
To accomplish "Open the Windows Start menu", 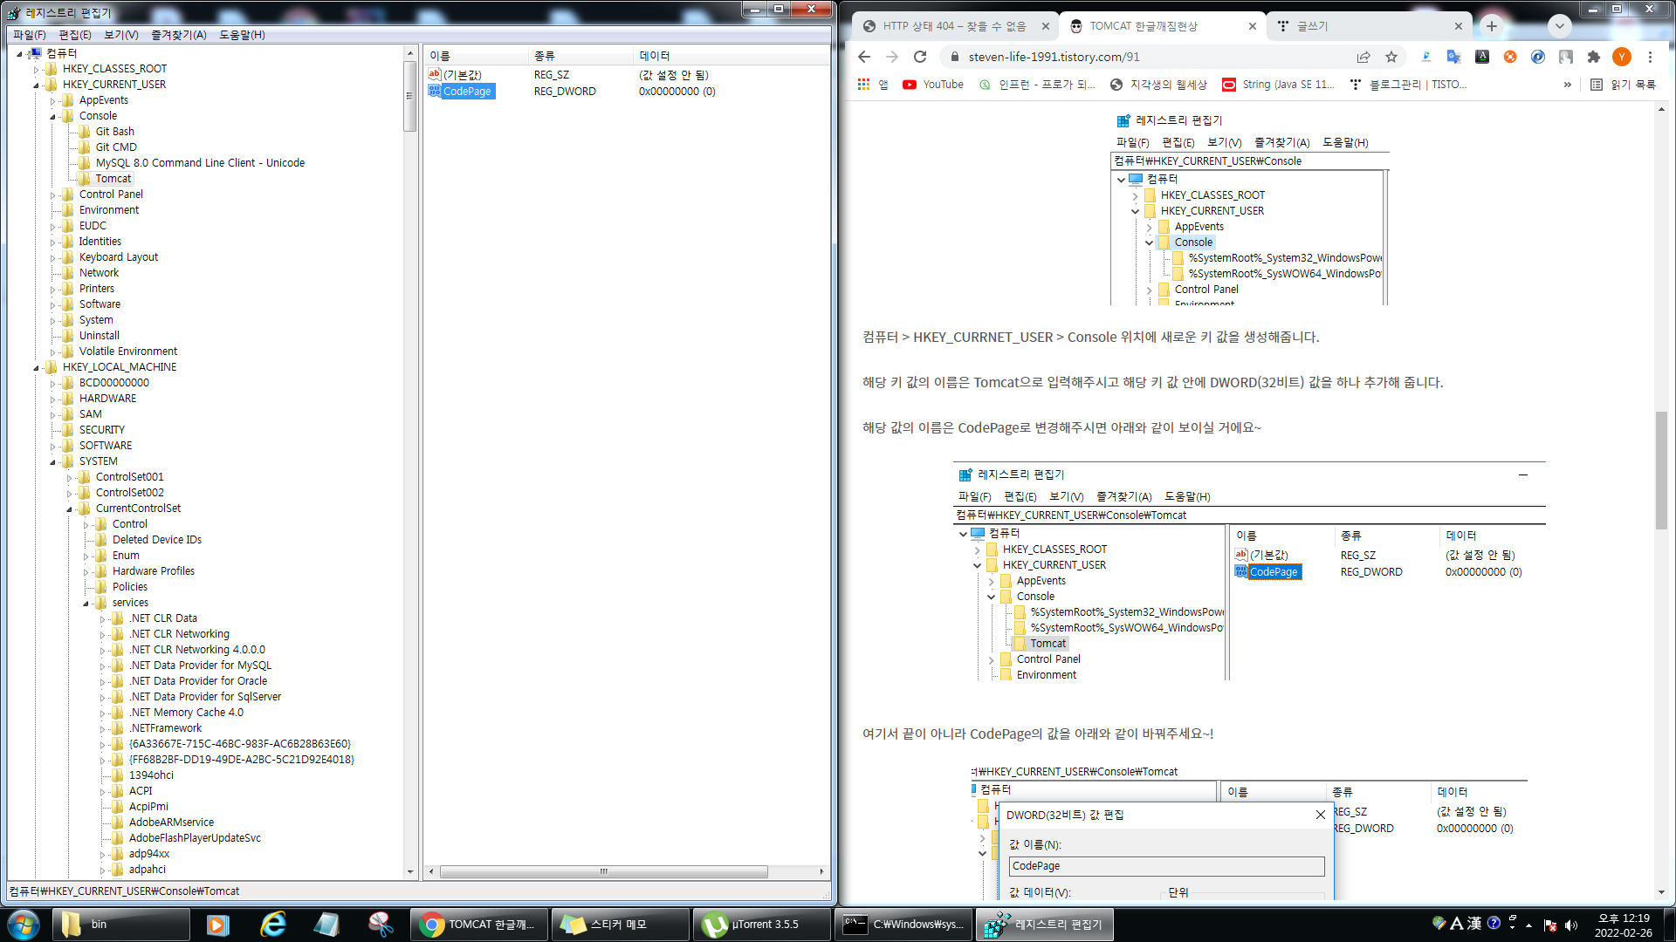I will tap(24, 925).
